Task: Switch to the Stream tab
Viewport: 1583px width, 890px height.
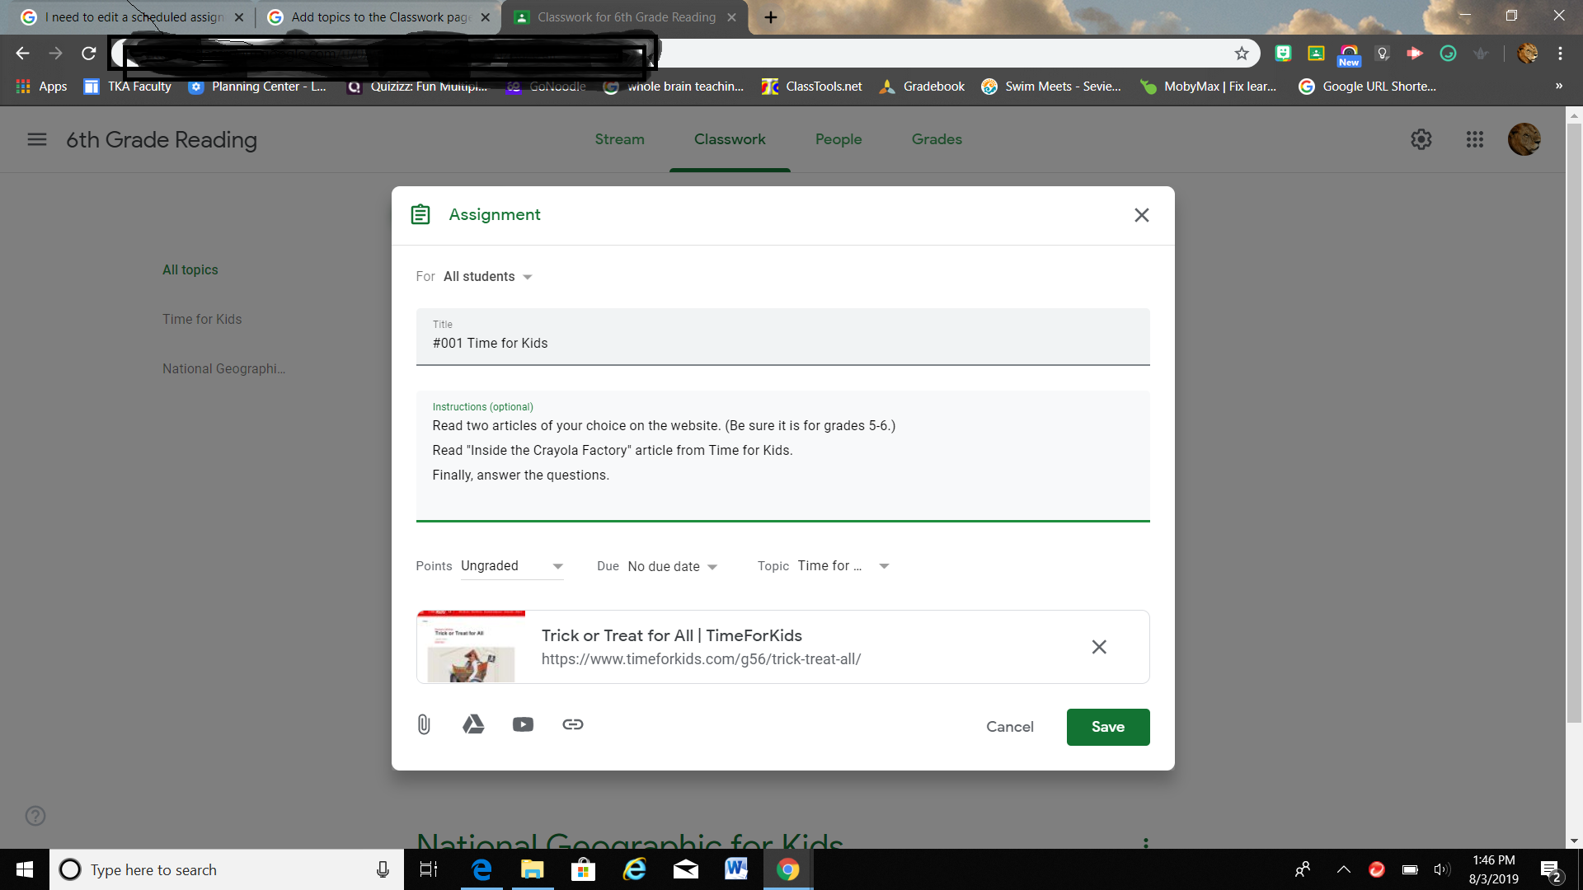Action: [619, 139]
